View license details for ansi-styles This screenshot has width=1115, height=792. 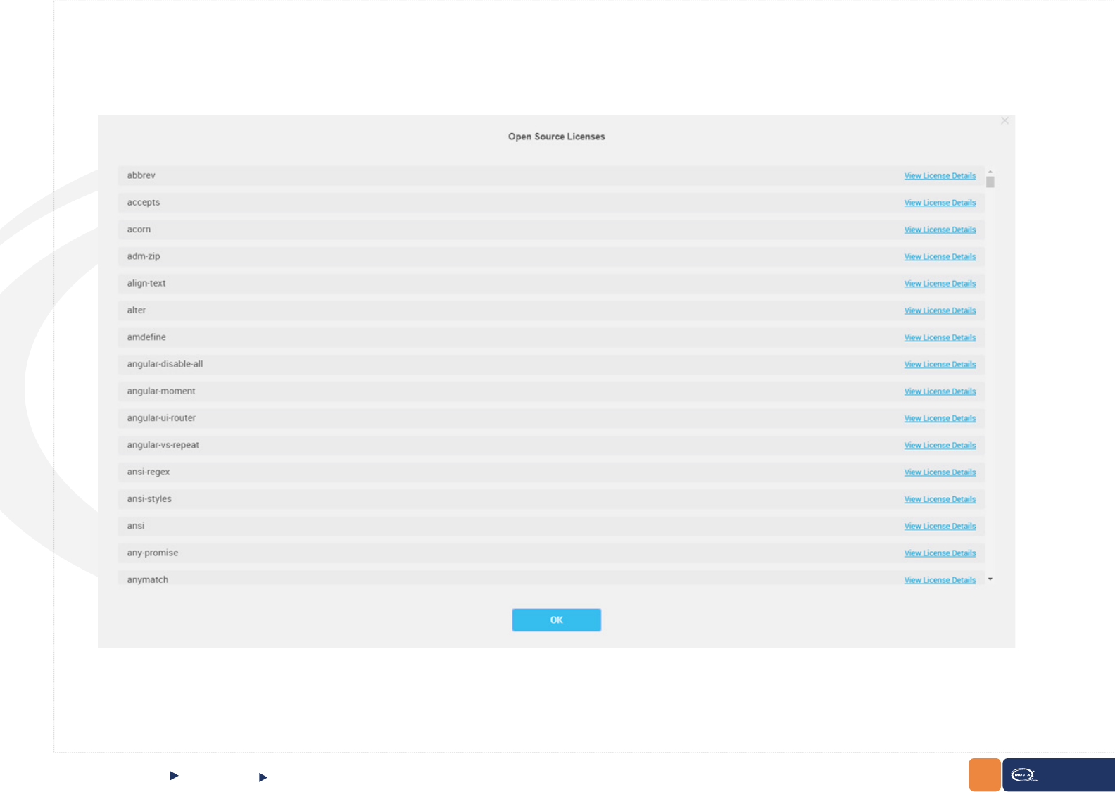pyautogui.click(x=940, y=499)
